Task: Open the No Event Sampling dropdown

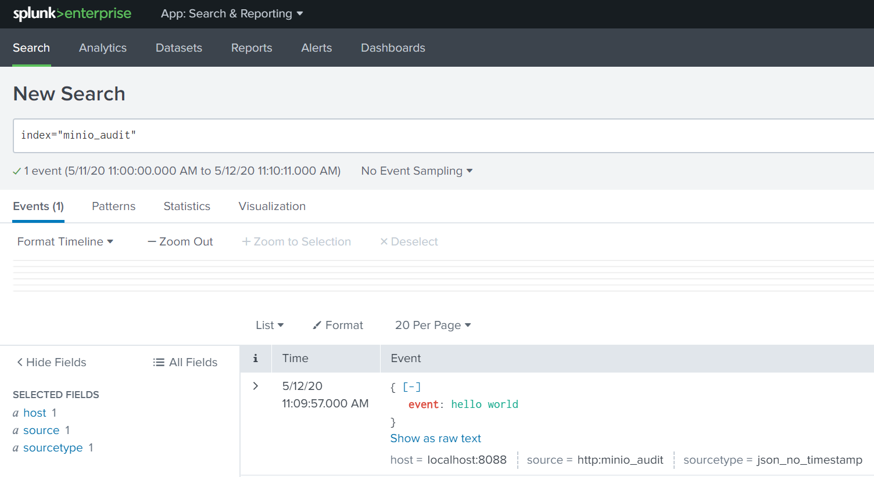Action: (x=416, y=171)
